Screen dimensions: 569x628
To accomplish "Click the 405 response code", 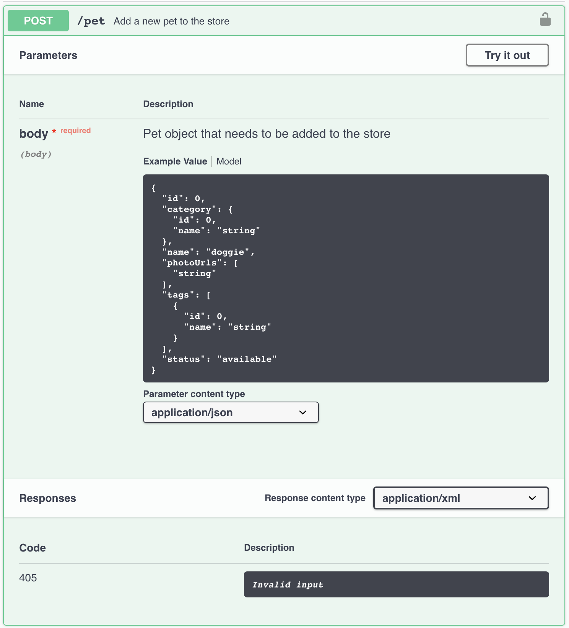I will pyautogui.click(x=28, y=578).
